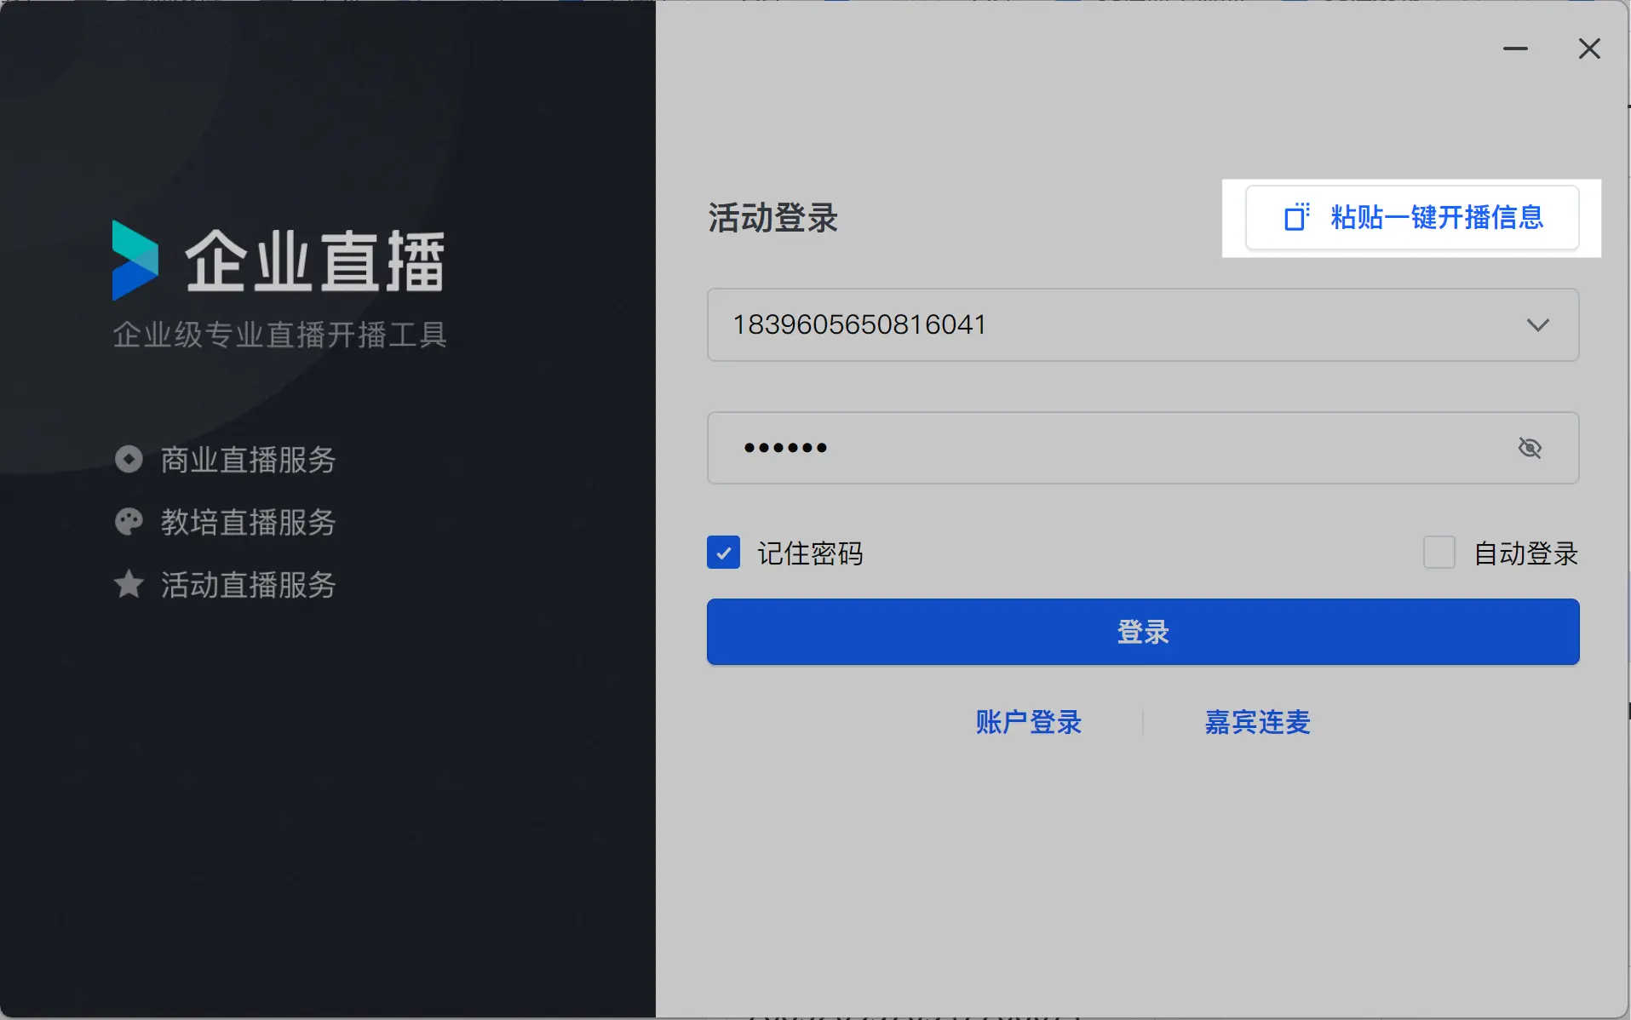Screen dimensions: 1631x1020
Task: Click the 教培直播服务 palette icon
Action: pos(129,522)
